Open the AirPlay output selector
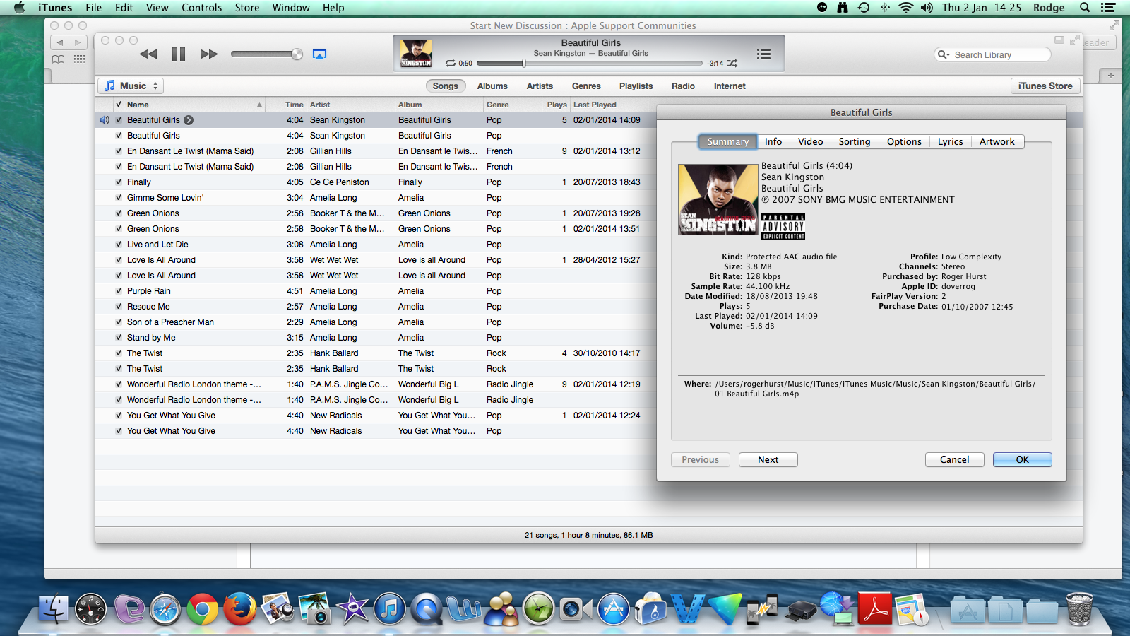The image size is (1130, 636). pos(319,54)
